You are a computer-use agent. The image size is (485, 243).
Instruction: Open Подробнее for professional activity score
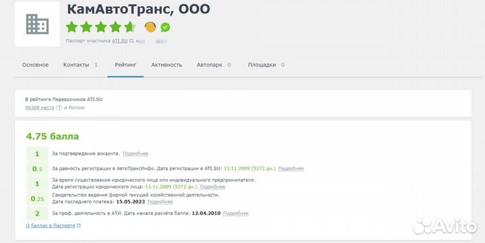point(236,213)
